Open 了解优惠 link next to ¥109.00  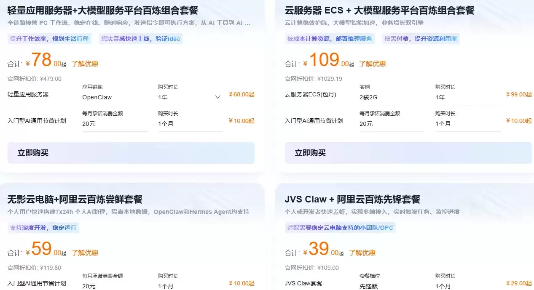point(373,64)
